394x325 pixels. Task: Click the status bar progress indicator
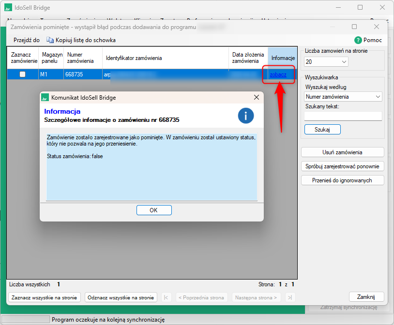(x=25, y=320)
